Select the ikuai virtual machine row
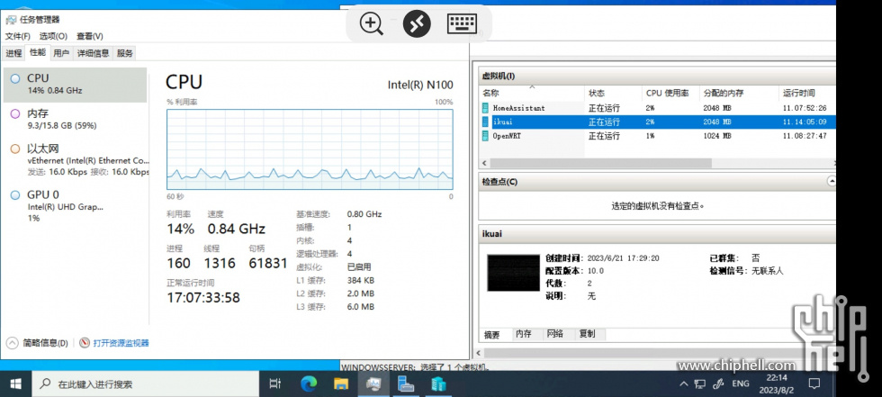Screen dimensions: 882x397 coord(658,122)
